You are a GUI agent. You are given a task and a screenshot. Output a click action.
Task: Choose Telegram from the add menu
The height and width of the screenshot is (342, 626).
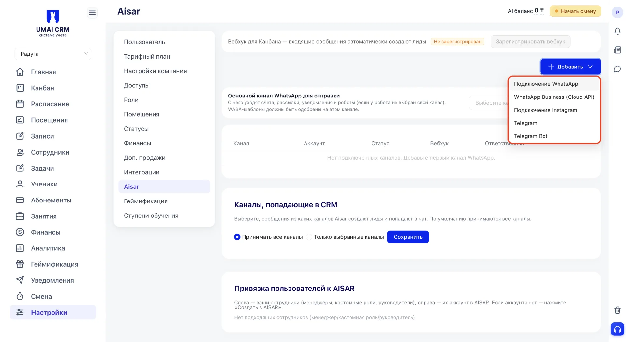click(x=554, y=123)
